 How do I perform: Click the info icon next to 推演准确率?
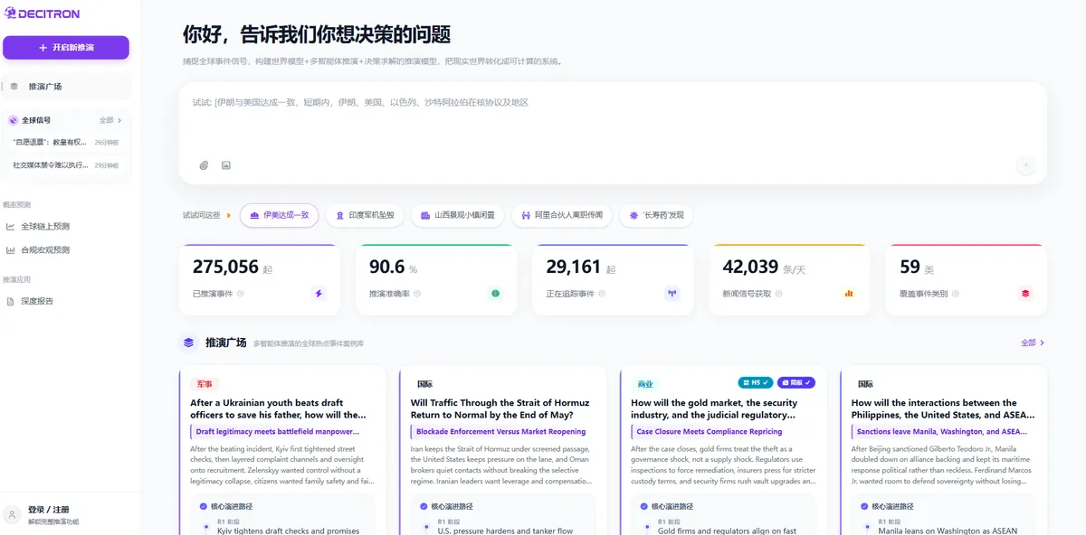pos(417,294)
